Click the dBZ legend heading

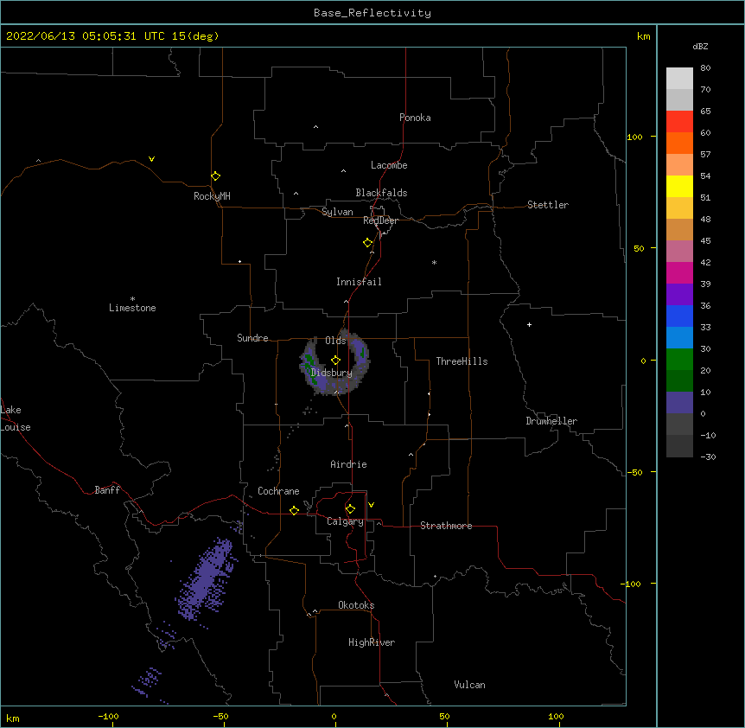[700, 46]
